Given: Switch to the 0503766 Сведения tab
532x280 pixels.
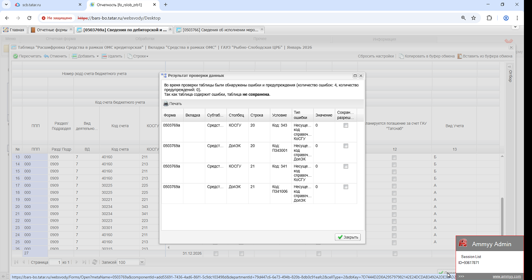Looking at the screenshot, I should coord(220,30).
